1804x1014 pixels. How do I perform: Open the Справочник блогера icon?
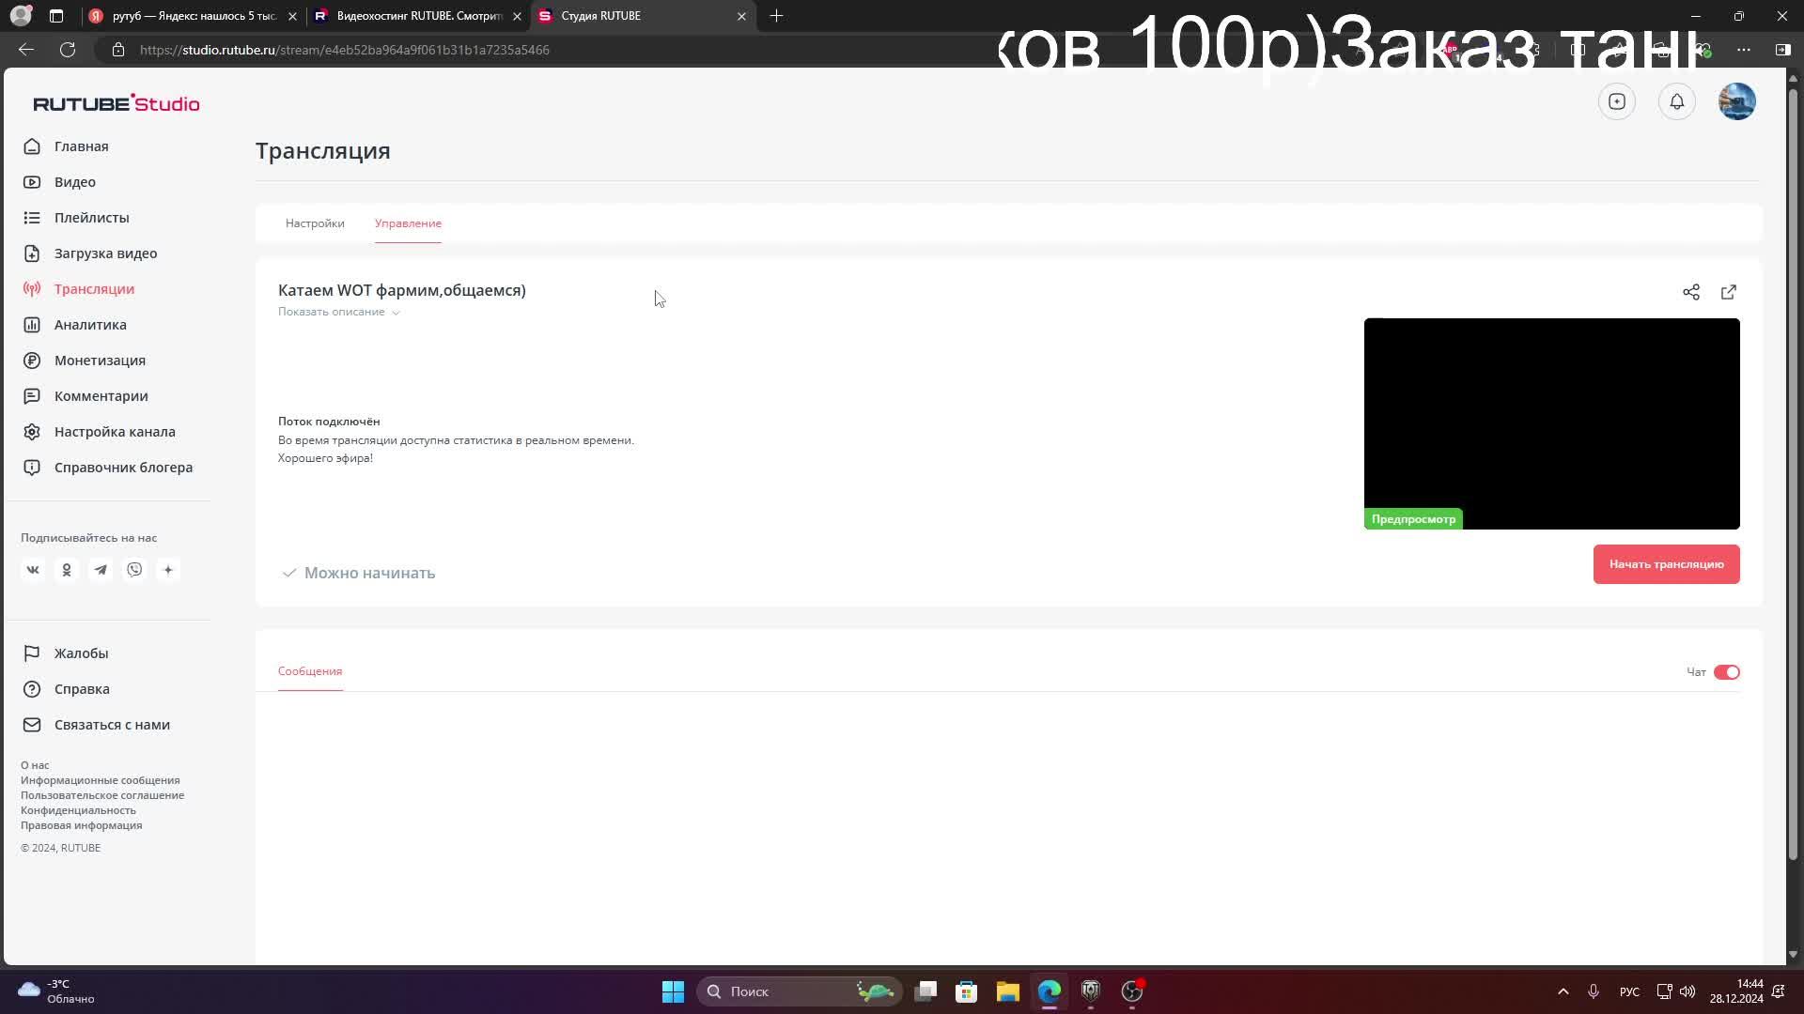(x=32, y=468)
